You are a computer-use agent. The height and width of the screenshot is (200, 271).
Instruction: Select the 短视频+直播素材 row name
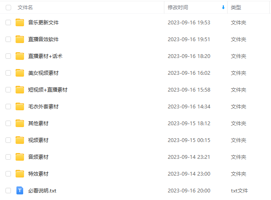[x=48, y=90]
